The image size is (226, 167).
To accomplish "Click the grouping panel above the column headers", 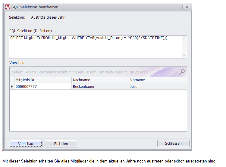I will pos(90,72).
